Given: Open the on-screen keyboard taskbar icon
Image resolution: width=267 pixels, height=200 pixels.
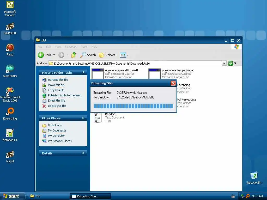Looking at the screenshot, I should tap(233, 196).
